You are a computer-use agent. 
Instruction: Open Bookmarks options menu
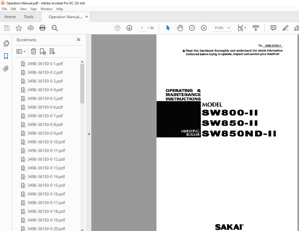tap(21, 51)
